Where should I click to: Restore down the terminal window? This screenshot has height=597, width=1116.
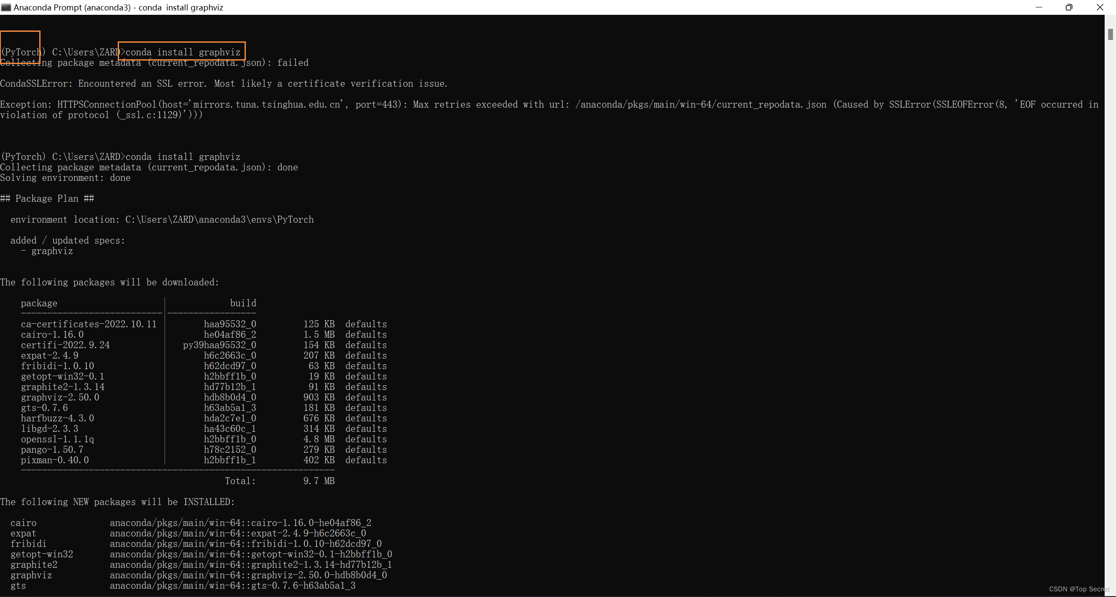(x=1069, y=7)
